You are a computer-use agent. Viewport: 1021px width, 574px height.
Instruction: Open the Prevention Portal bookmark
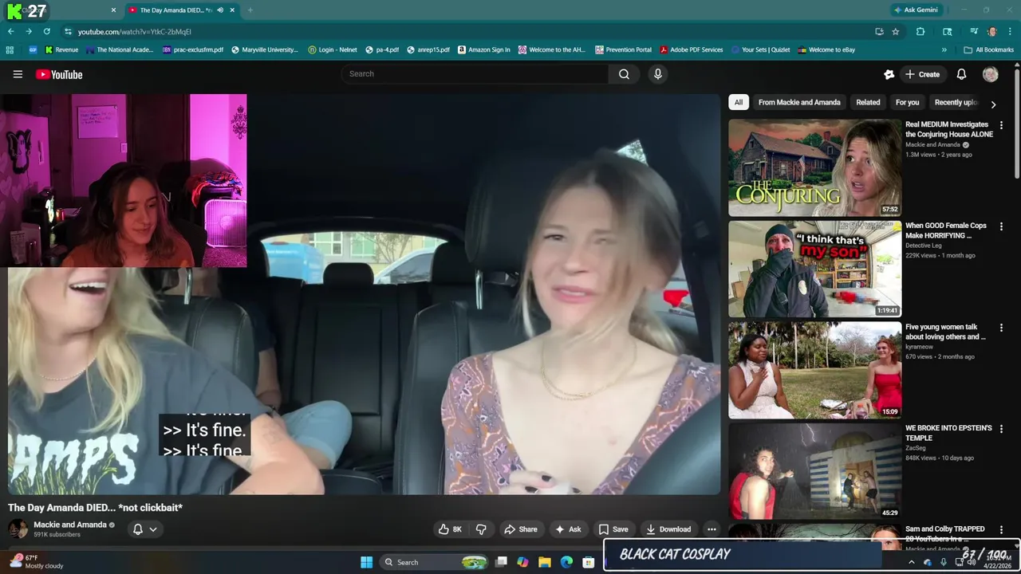click(622, 49)
